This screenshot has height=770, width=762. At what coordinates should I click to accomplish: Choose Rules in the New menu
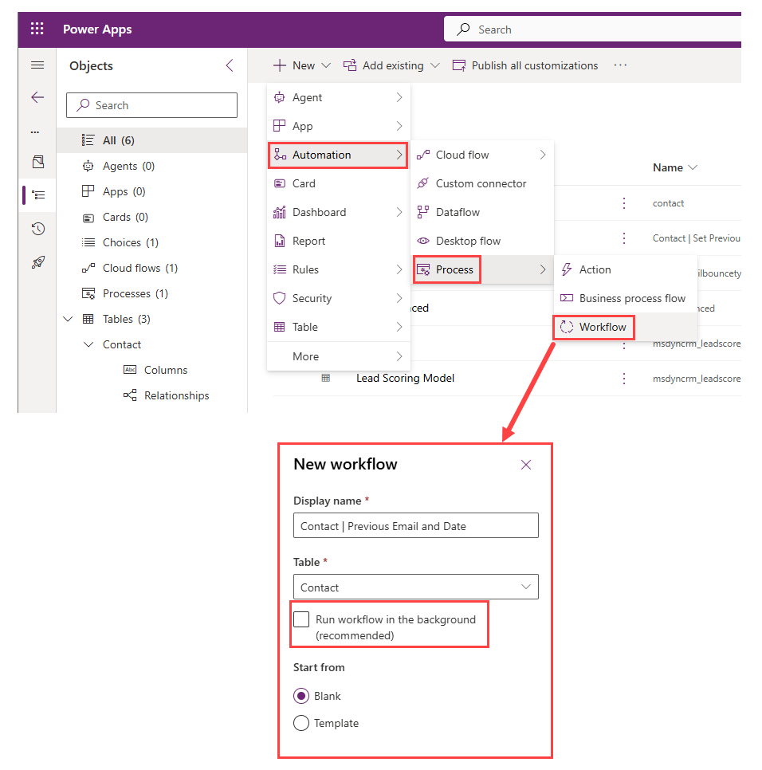338,269
